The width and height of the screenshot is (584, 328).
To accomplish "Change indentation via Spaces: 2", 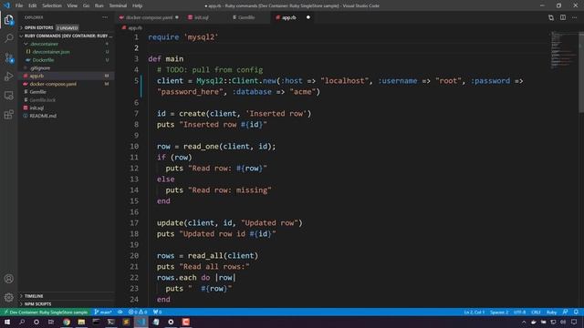I will coord(499,312).
